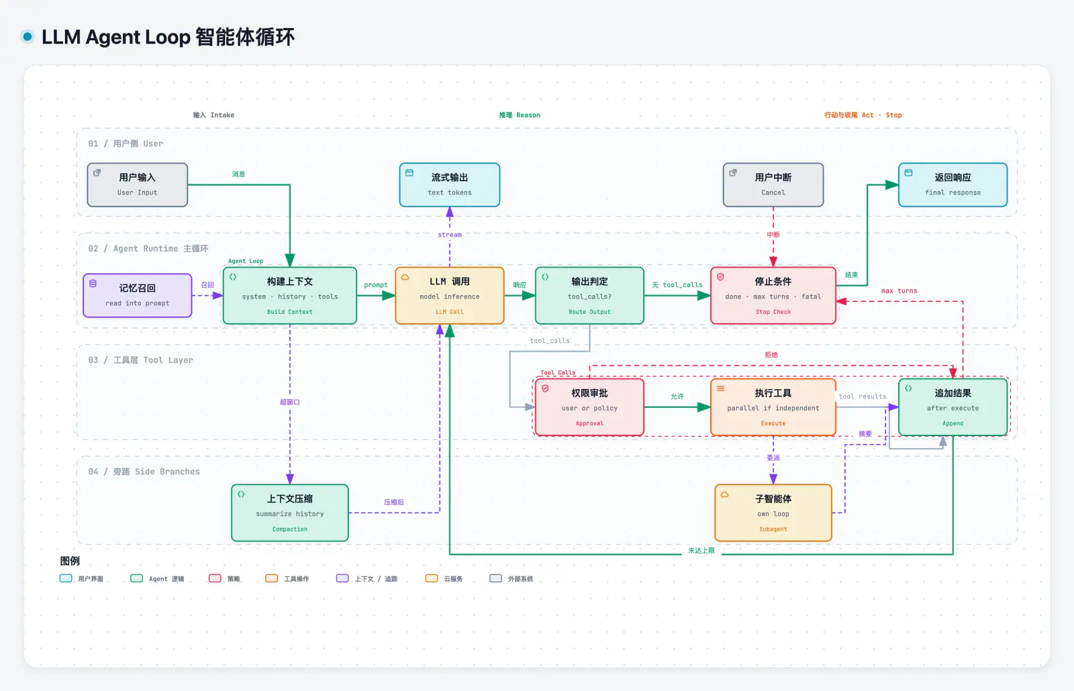
Task: Click the 行动与收尾 Act · Stop header
Action: click(863, 115)
